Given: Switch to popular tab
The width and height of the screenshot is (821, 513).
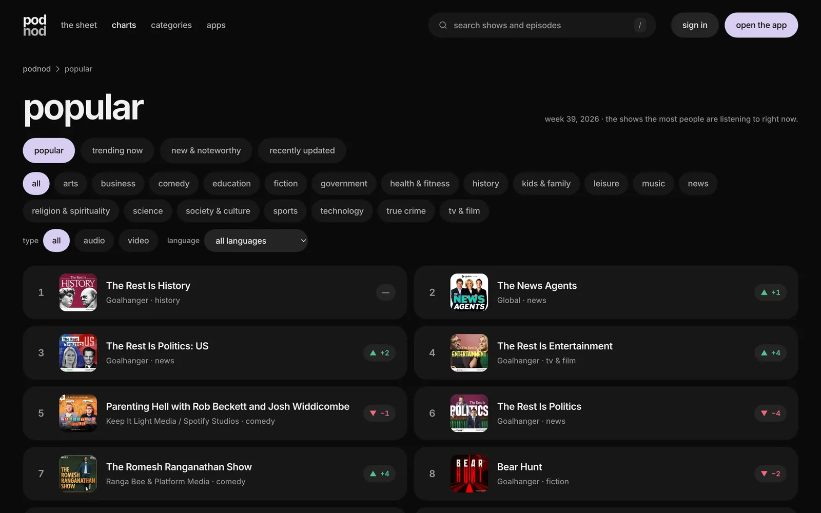Looking at the screenshot, I should click(49, 150).
